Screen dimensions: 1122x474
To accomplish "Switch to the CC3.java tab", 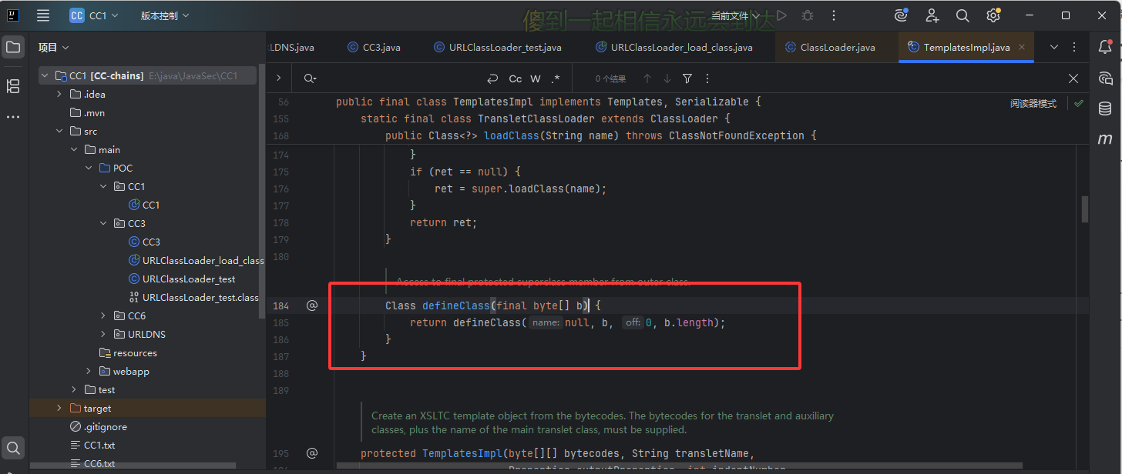I will (381, 47).
